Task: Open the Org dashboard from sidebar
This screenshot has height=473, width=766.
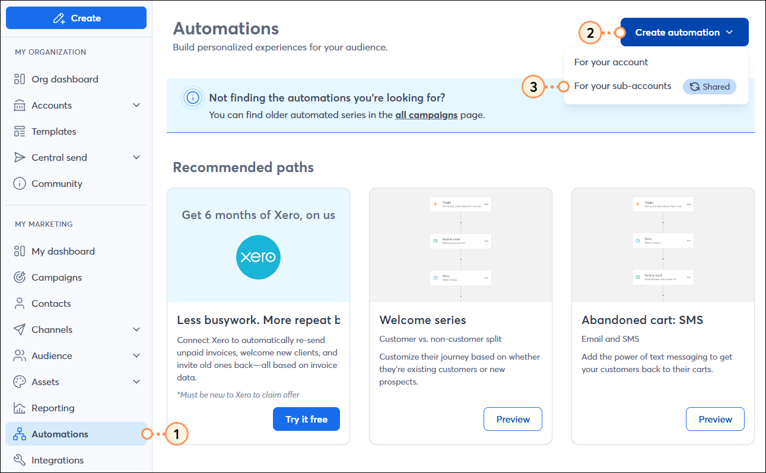Action: point(65,79)
